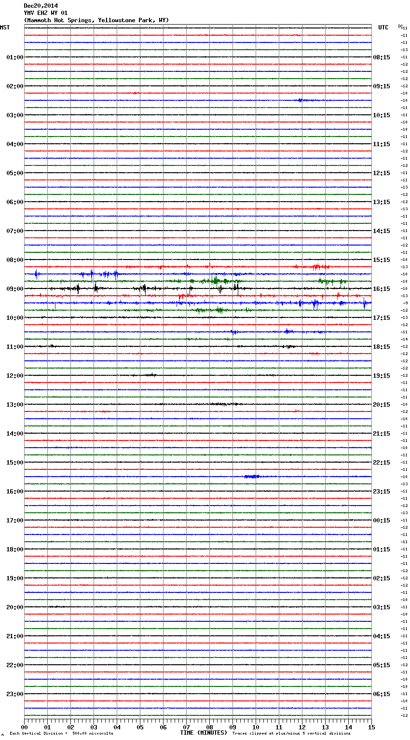The image size is (410, 740).
Task: Select the 07:00 MST row label
Action: pos(14,231)
